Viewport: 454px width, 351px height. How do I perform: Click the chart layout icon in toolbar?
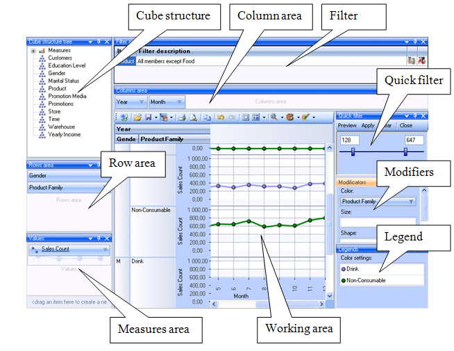pyautogui.click(x=256, y=117)
